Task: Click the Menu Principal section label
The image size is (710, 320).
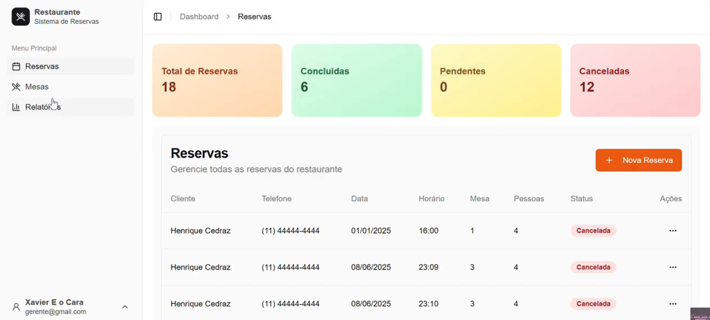Action: (x=34, y=48)
